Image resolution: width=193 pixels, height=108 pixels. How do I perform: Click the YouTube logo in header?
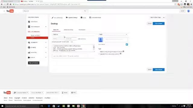[10, 11]
